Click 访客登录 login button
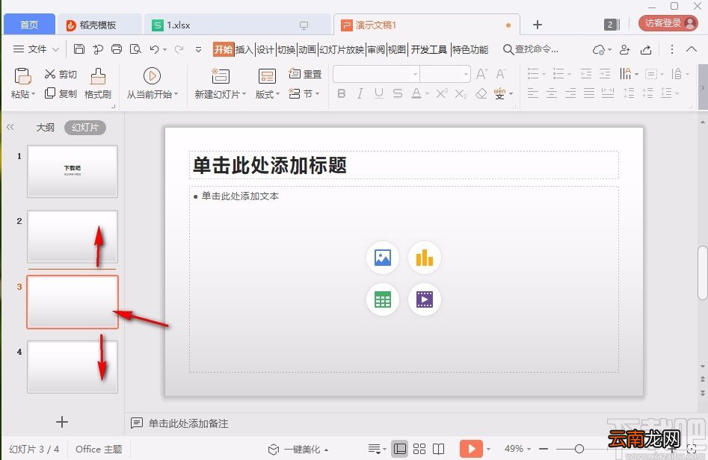Viewport: 708px width, 460px height. coord(668,23)
